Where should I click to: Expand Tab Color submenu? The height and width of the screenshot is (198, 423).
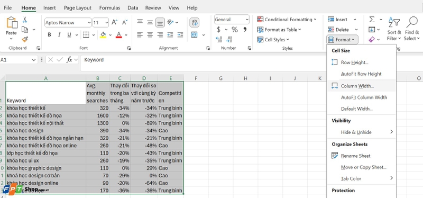[x=362, y=178]
